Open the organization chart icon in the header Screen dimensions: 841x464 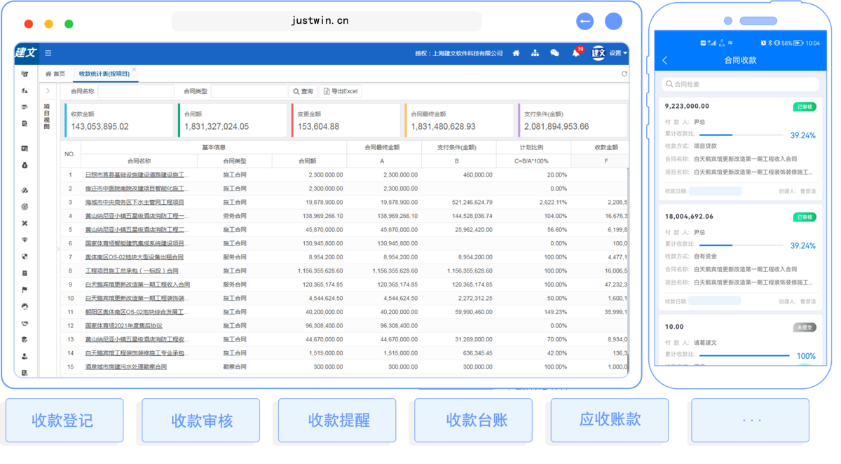tap(535, 53)
